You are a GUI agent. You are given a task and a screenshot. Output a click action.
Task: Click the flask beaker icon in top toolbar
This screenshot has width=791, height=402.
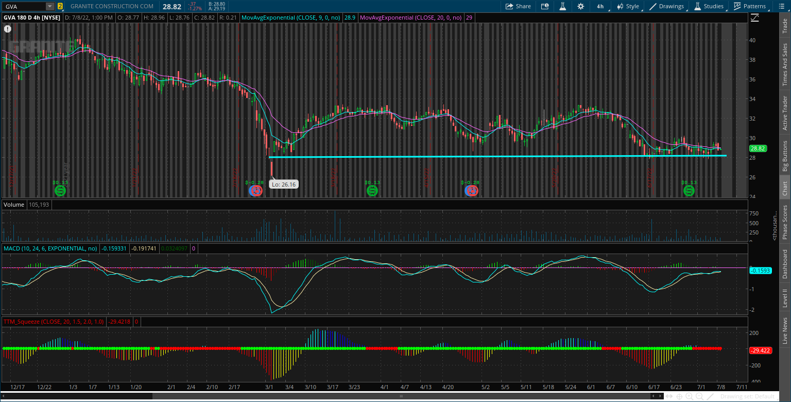pos(563,6)
